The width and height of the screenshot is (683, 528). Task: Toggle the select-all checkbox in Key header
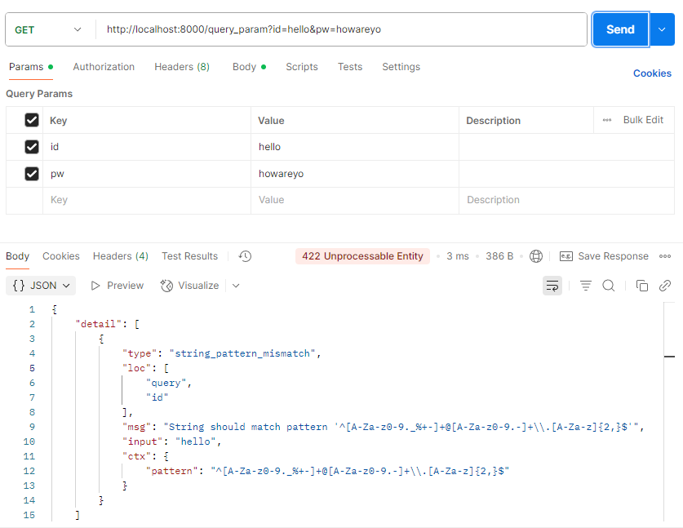(32, 120)
